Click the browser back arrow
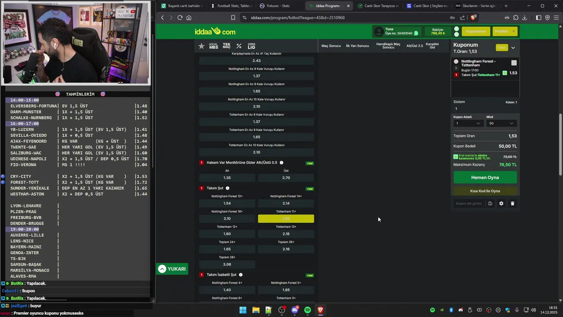 (162, 18)
